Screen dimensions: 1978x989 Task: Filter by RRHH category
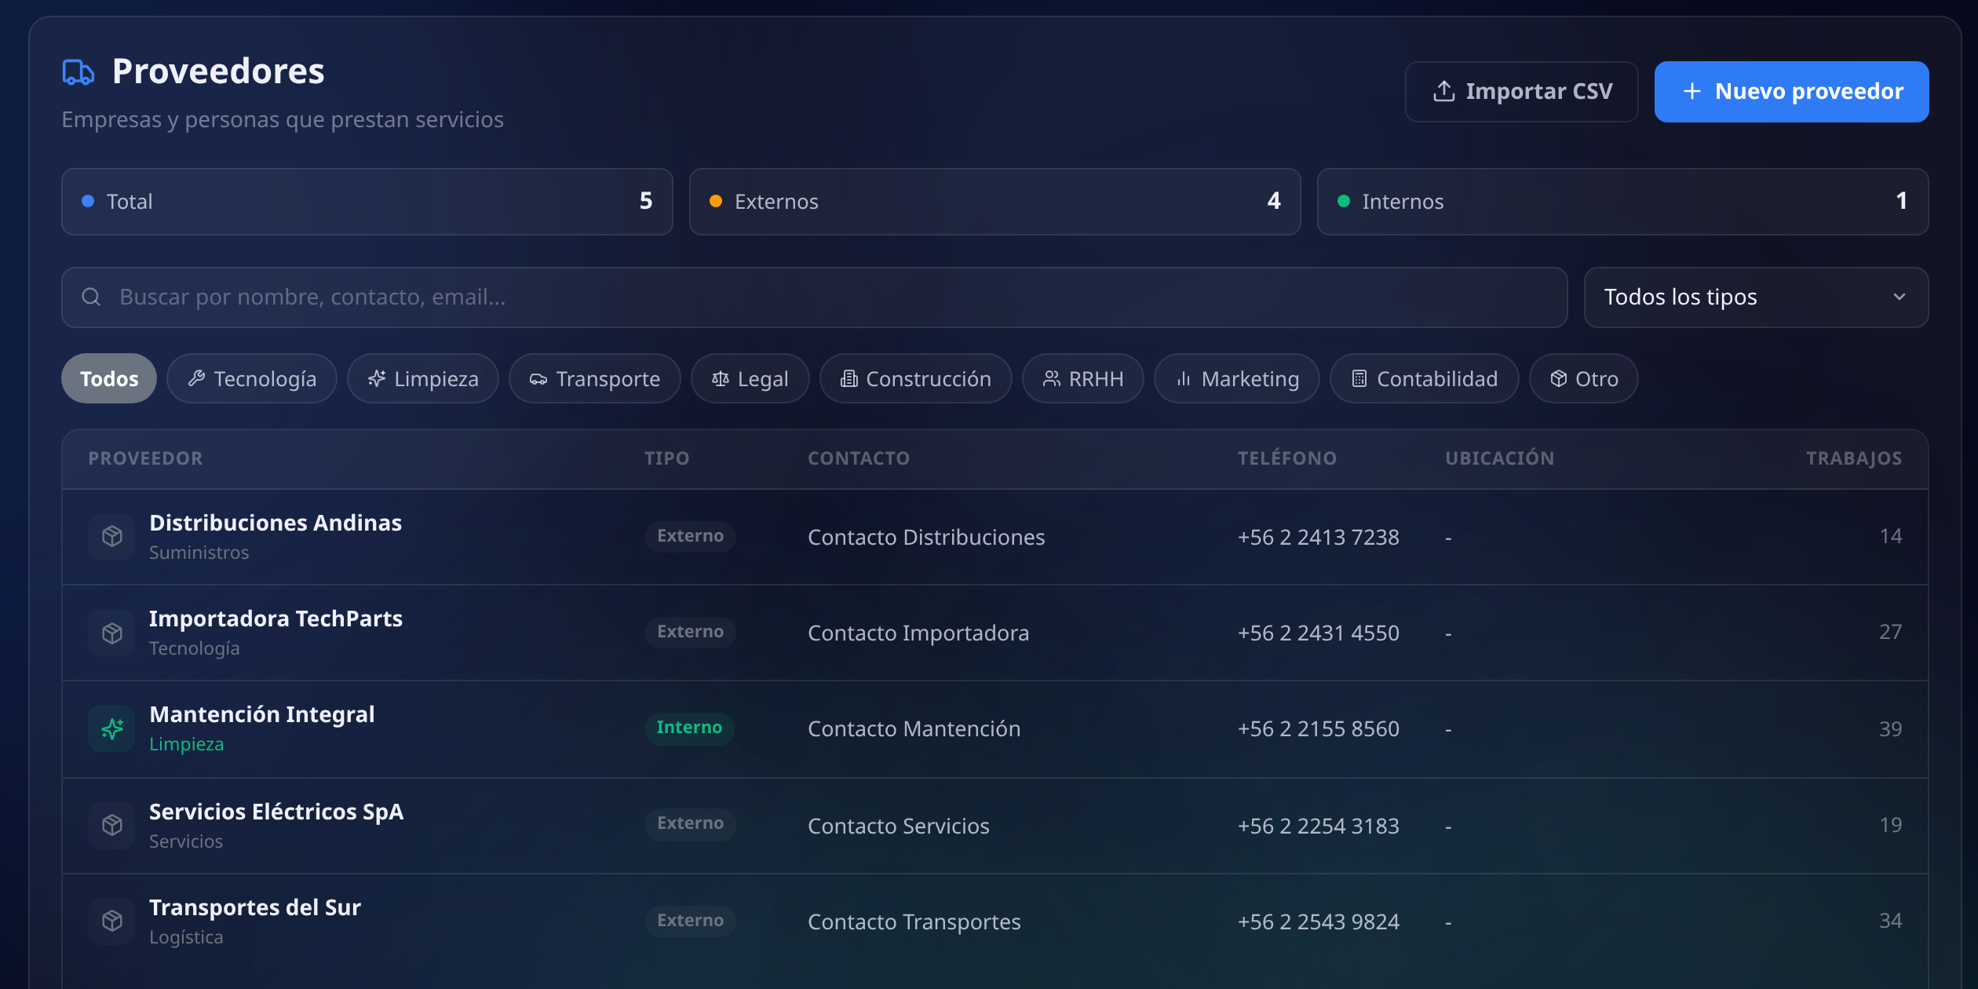point(1083,378)
